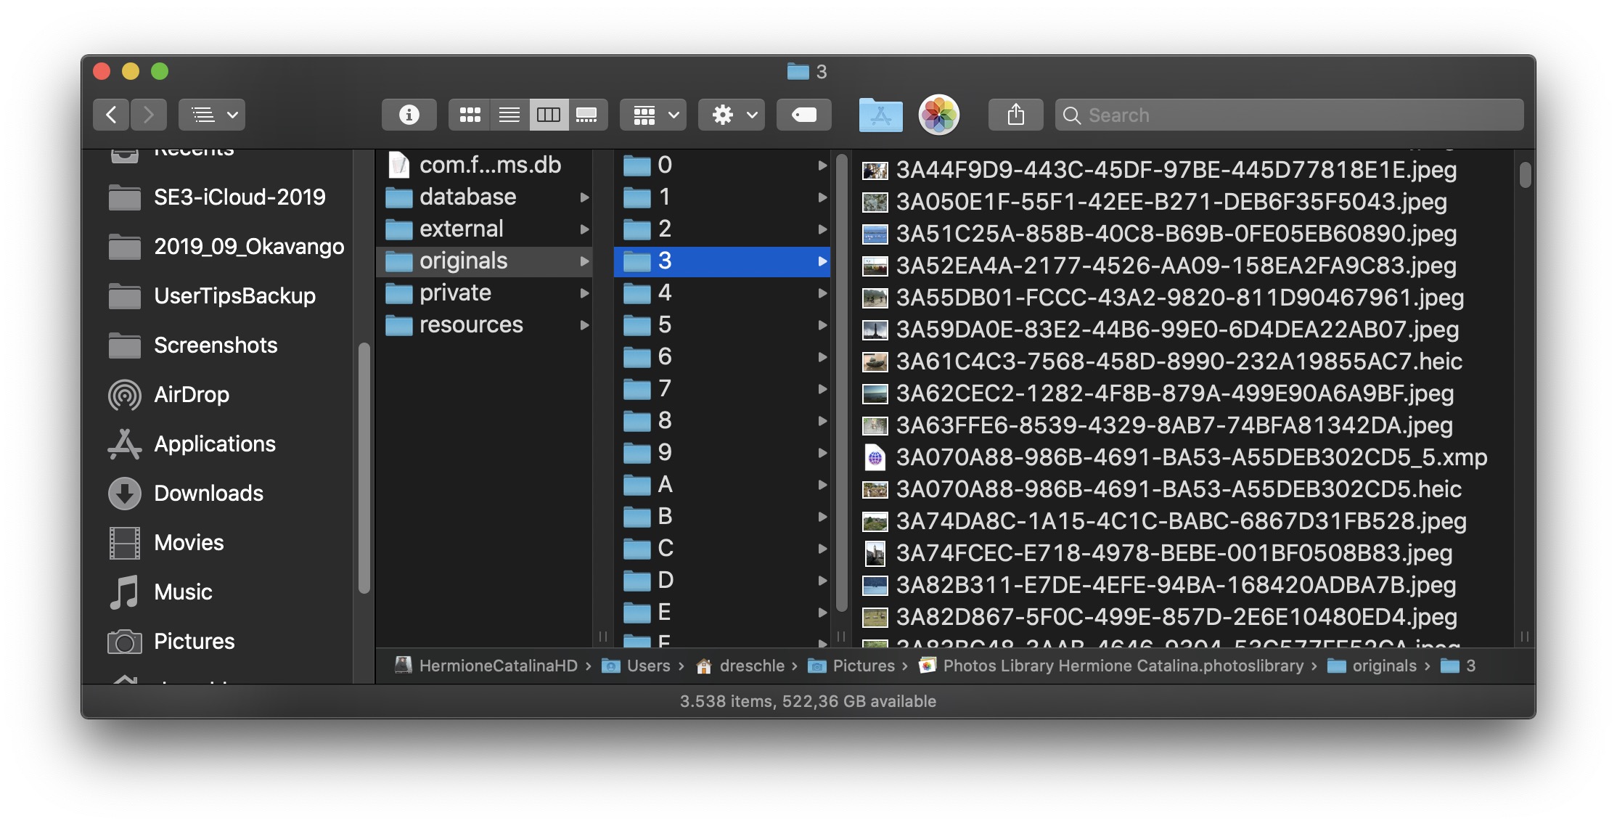Switch to icon view mode

pos(470,115)
